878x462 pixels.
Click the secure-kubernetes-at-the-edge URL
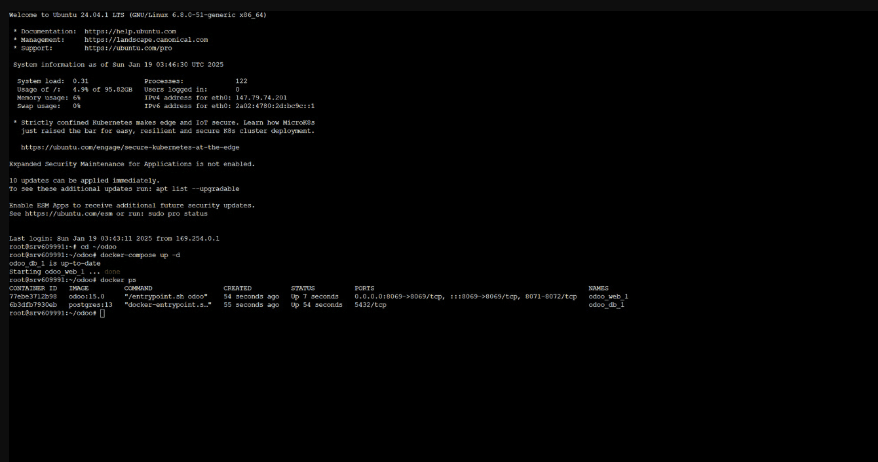tap(130, 147)
